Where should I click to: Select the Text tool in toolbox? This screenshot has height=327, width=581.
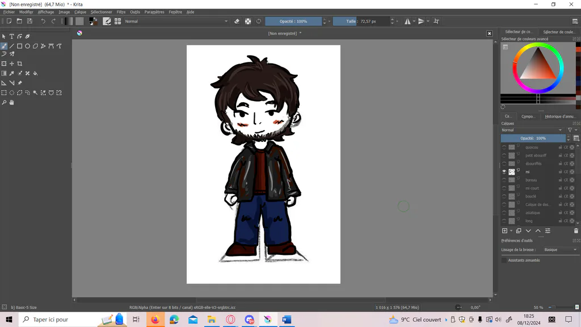coord(12,36)
